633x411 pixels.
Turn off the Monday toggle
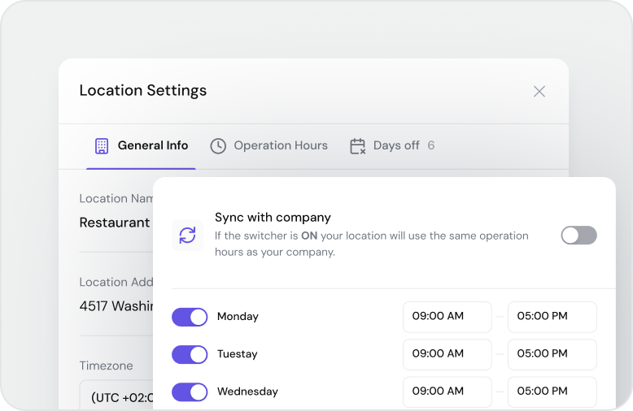(x=190, y=317)
